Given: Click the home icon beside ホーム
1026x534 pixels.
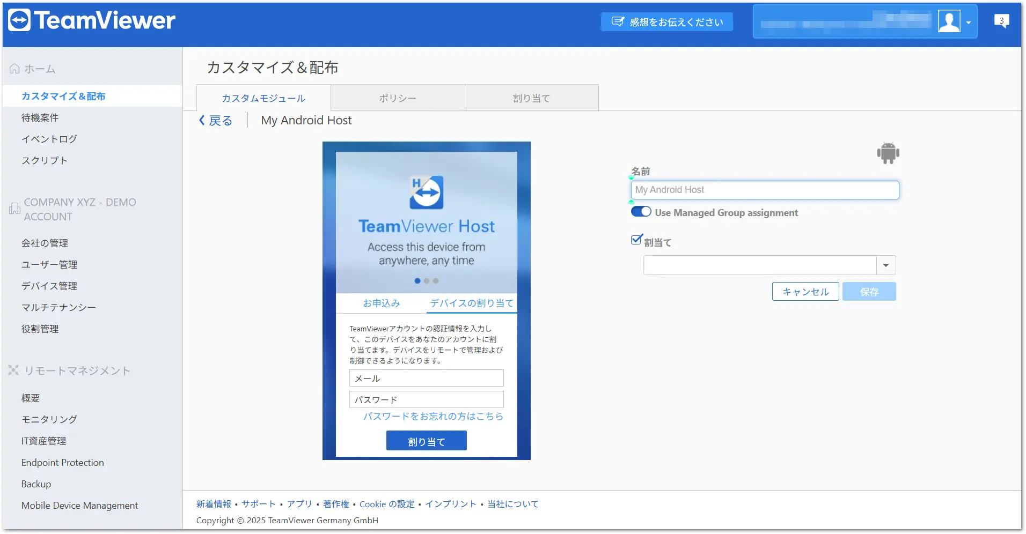Looking at the screenshot, I should pos(14,69).
